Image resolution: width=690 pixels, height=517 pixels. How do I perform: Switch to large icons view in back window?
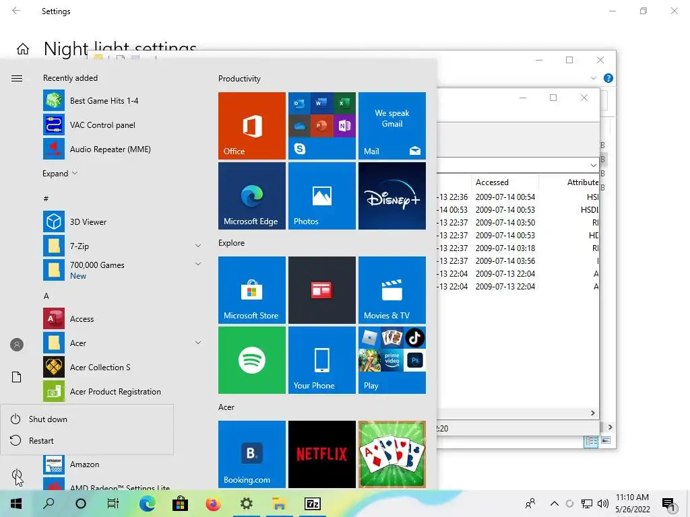[x=606, y=440]
